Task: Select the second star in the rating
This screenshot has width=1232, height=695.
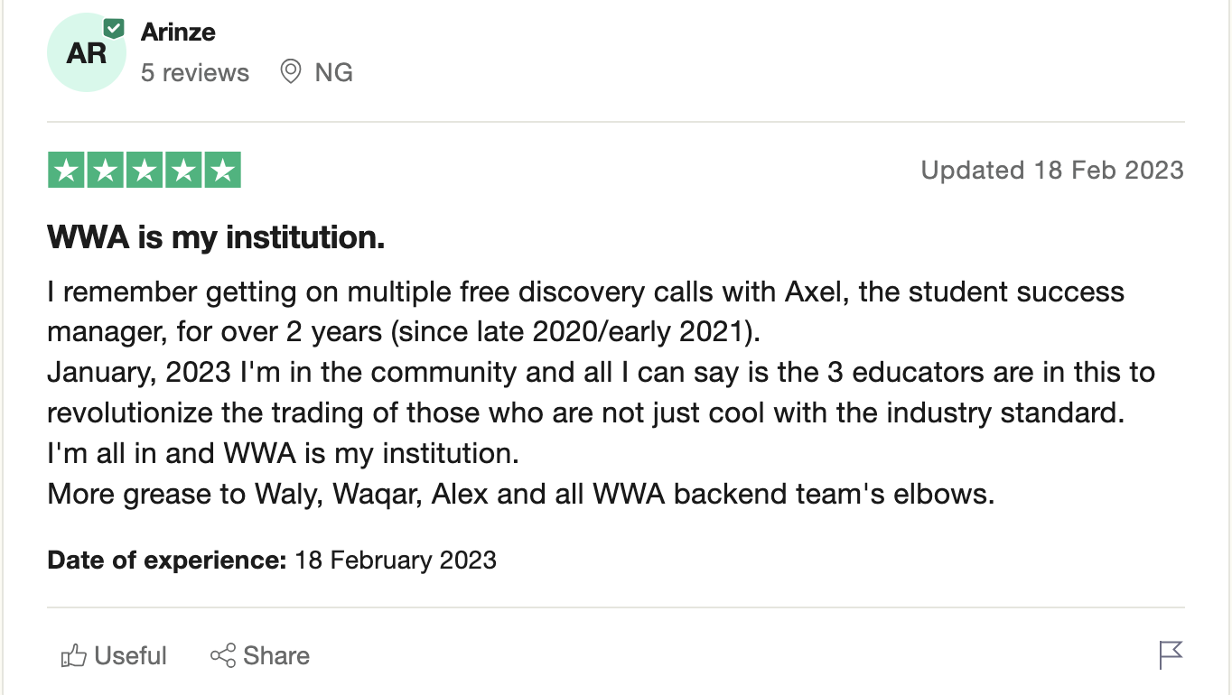Action: tap(105, 171)
